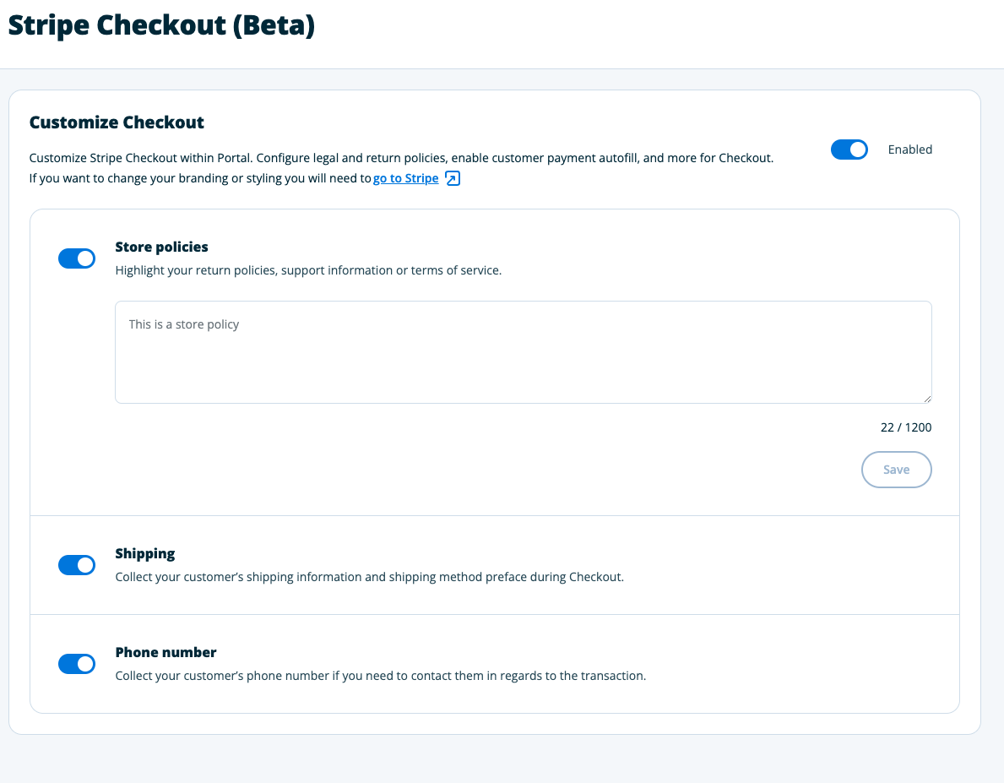Click the Shipping section heading
1004x783 pixels.
click(x=145, y=554)
